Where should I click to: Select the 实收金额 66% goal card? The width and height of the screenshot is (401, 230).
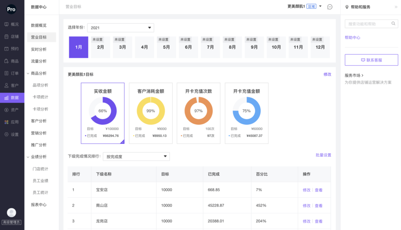(102, 113)
